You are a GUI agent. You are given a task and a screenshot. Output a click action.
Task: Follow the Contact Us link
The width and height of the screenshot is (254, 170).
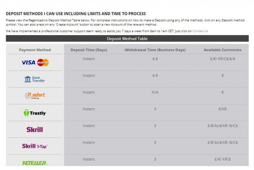[200, 31]
